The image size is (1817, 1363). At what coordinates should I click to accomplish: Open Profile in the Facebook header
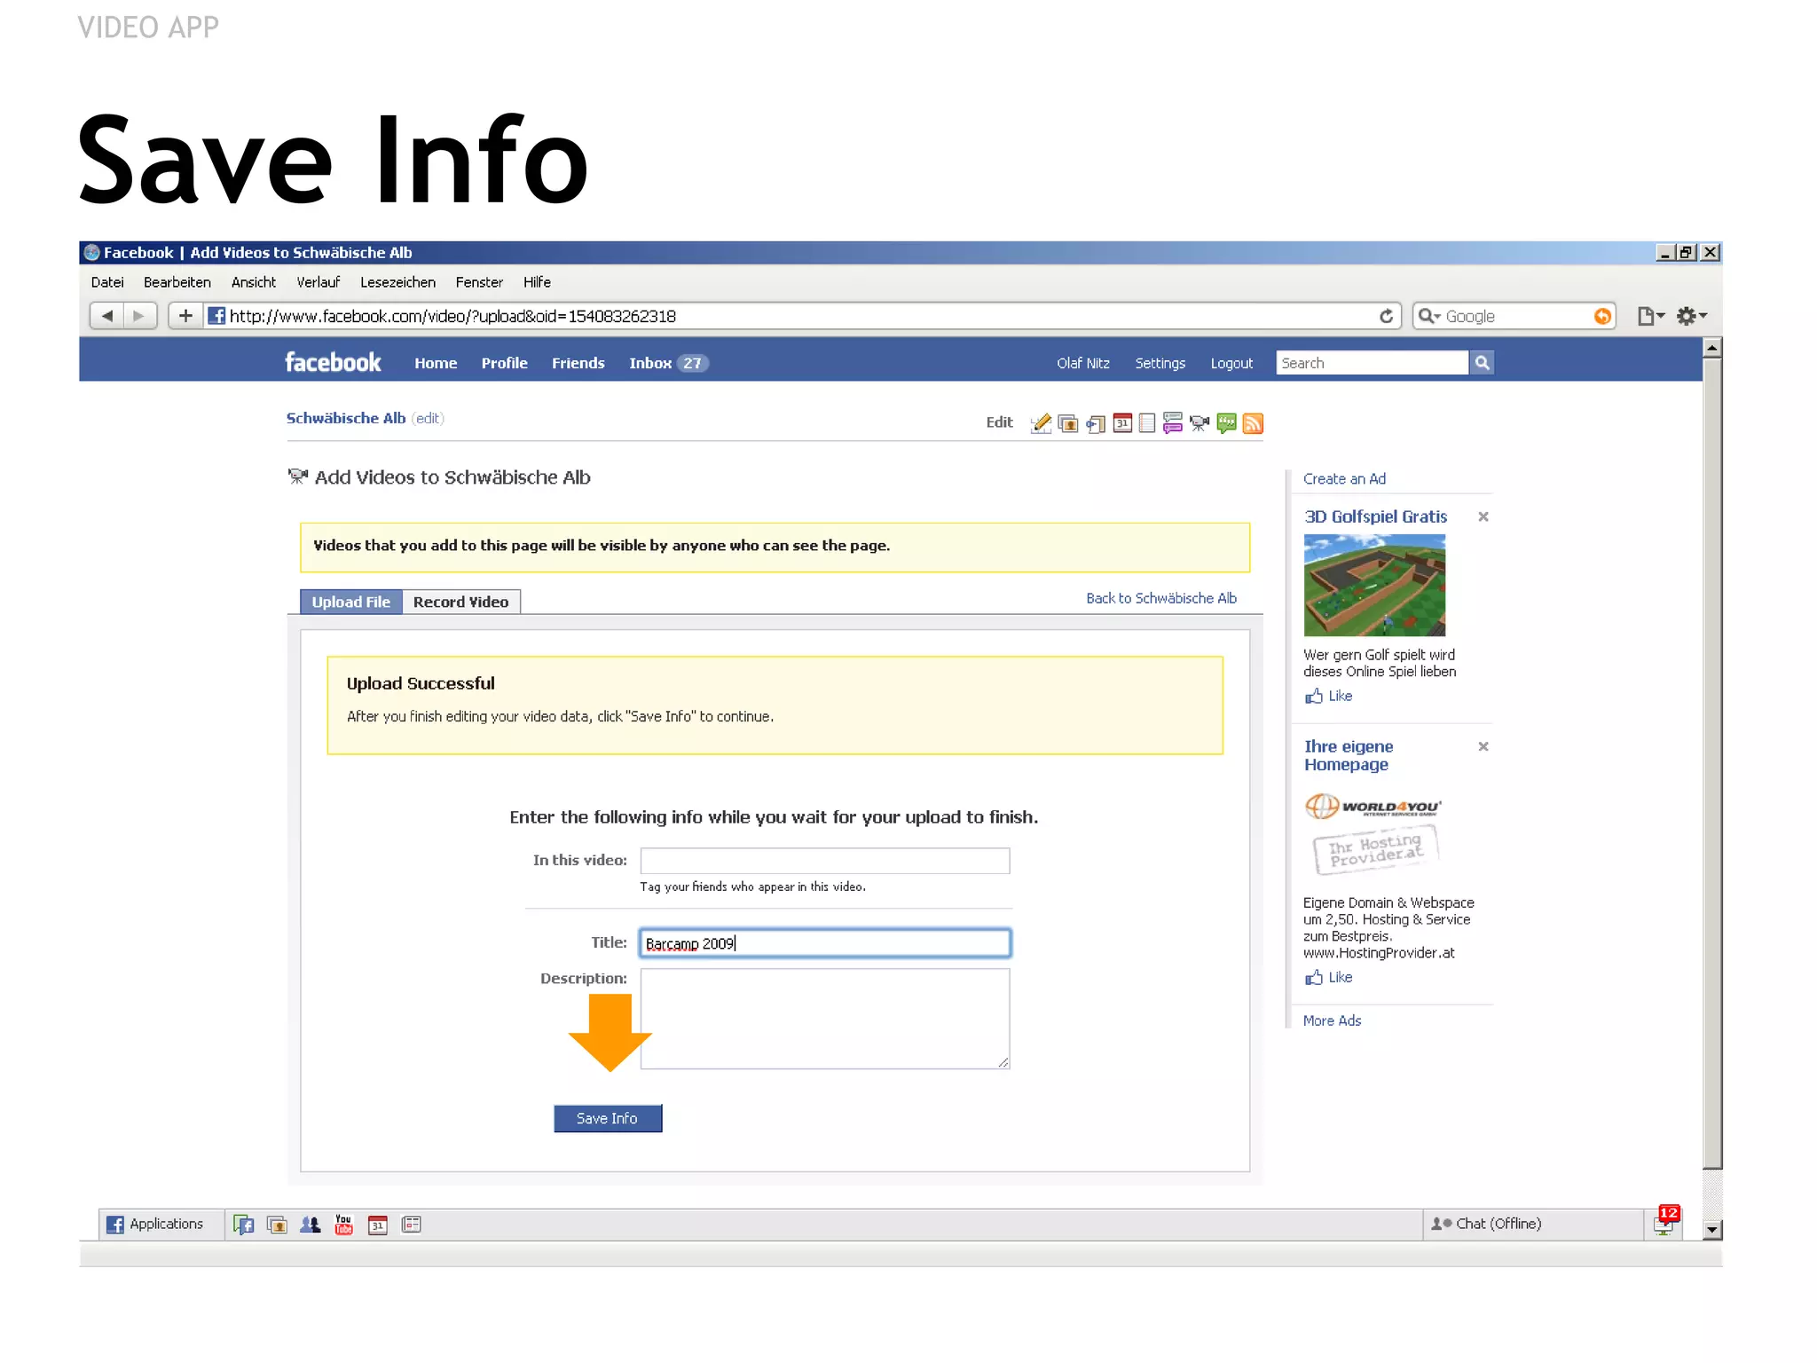[505, 363]
